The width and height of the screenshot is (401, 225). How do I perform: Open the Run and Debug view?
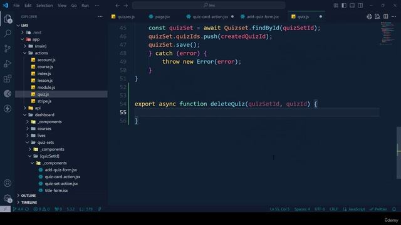click(x=8, y=64)
